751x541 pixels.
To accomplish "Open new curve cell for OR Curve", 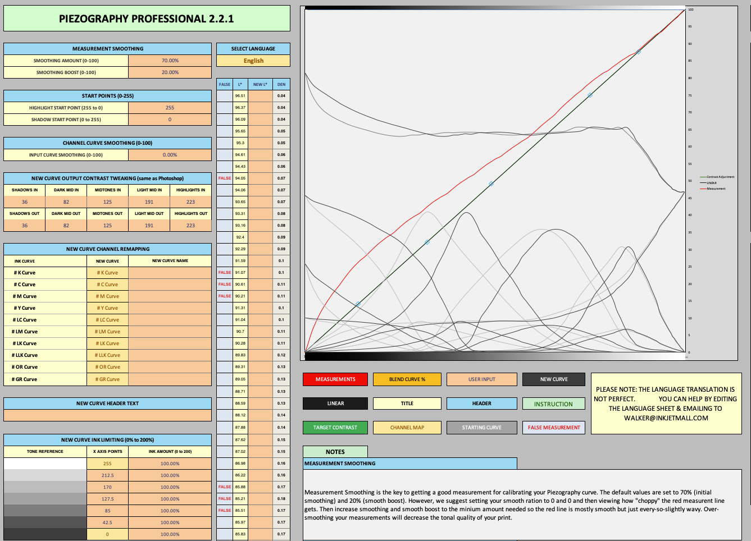I will tap(107, 367).
